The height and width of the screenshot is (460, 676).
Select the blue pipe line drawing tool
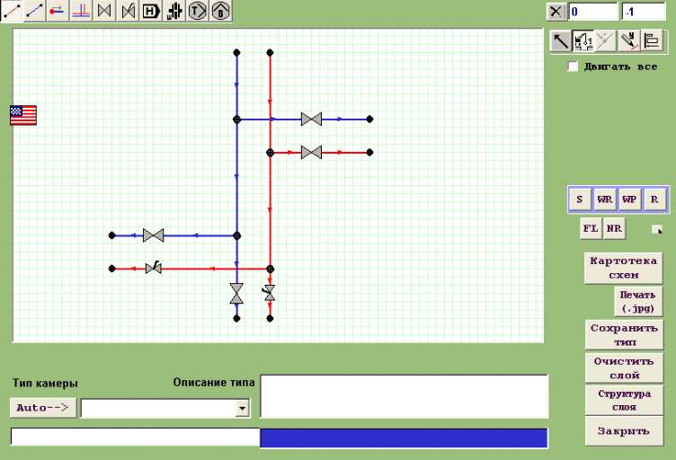point(34,11)
